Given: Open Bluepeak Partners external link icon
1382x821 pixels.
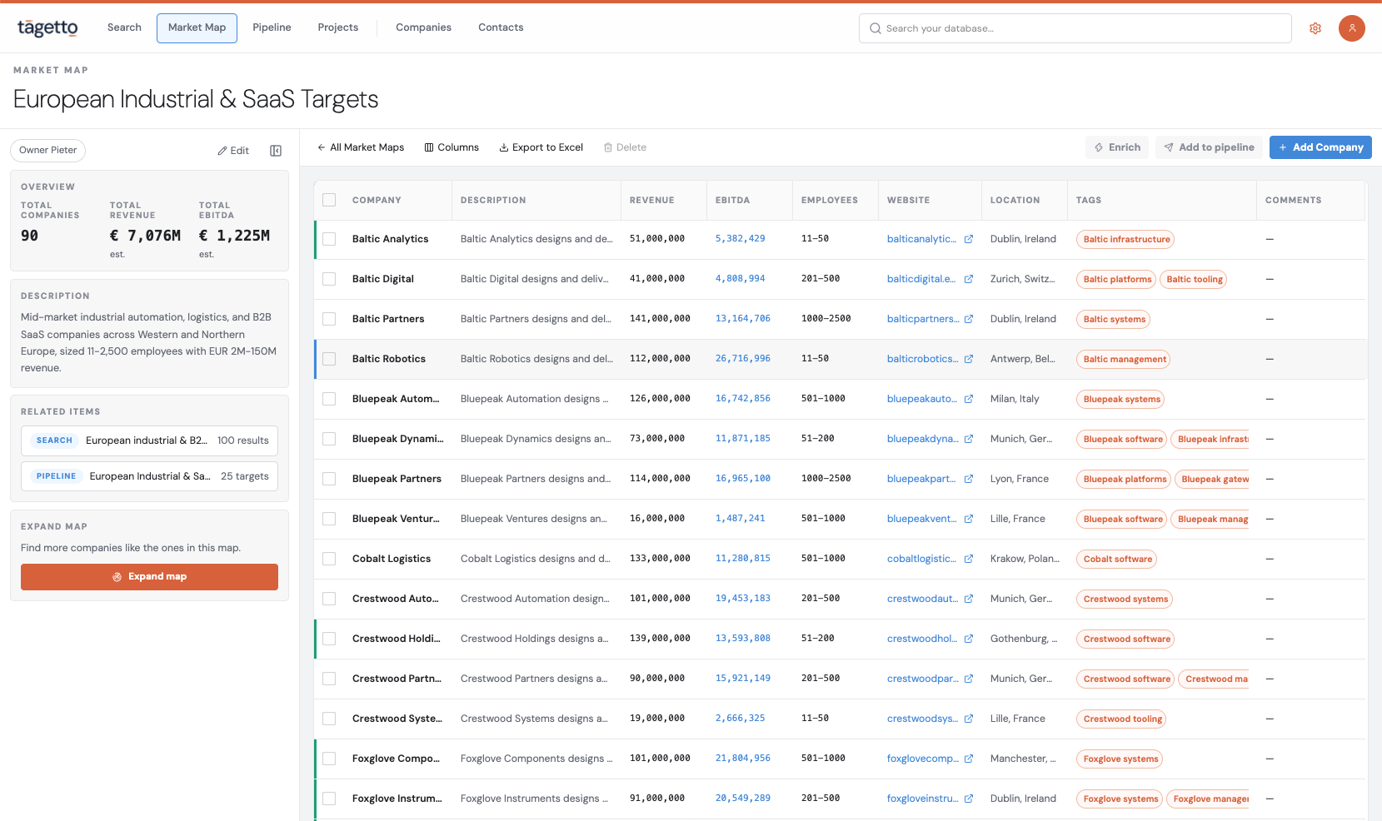Looking at the screenshot, I should [x=969, y=479].
